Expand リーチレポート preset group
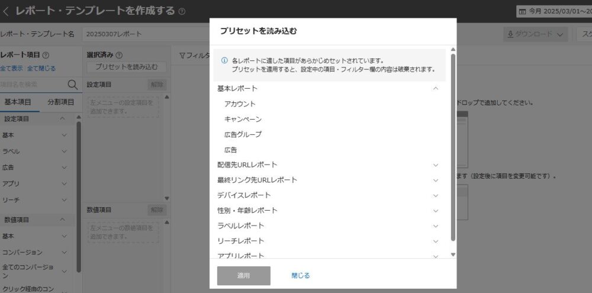 coord(436,241)
